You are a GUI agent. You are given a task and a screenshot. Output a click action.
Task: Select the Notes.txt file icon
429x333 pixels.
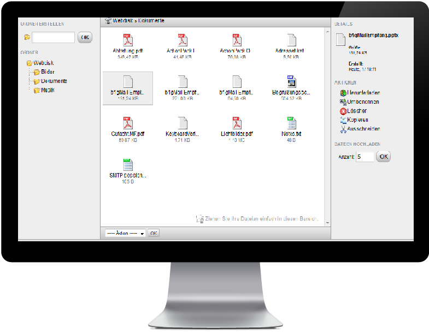tap(292, 123)
